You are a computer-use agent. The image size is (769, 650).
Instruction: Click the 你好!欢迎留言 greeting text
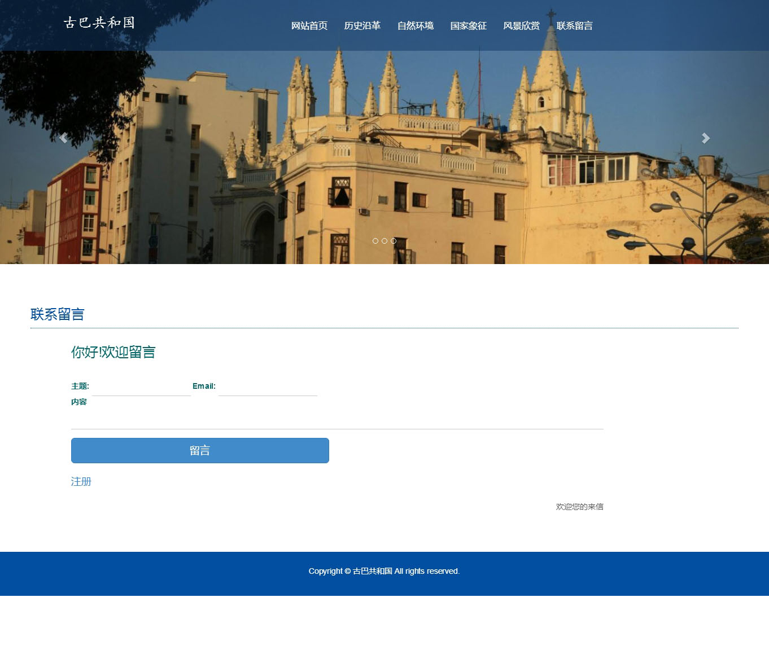(113, 352)
